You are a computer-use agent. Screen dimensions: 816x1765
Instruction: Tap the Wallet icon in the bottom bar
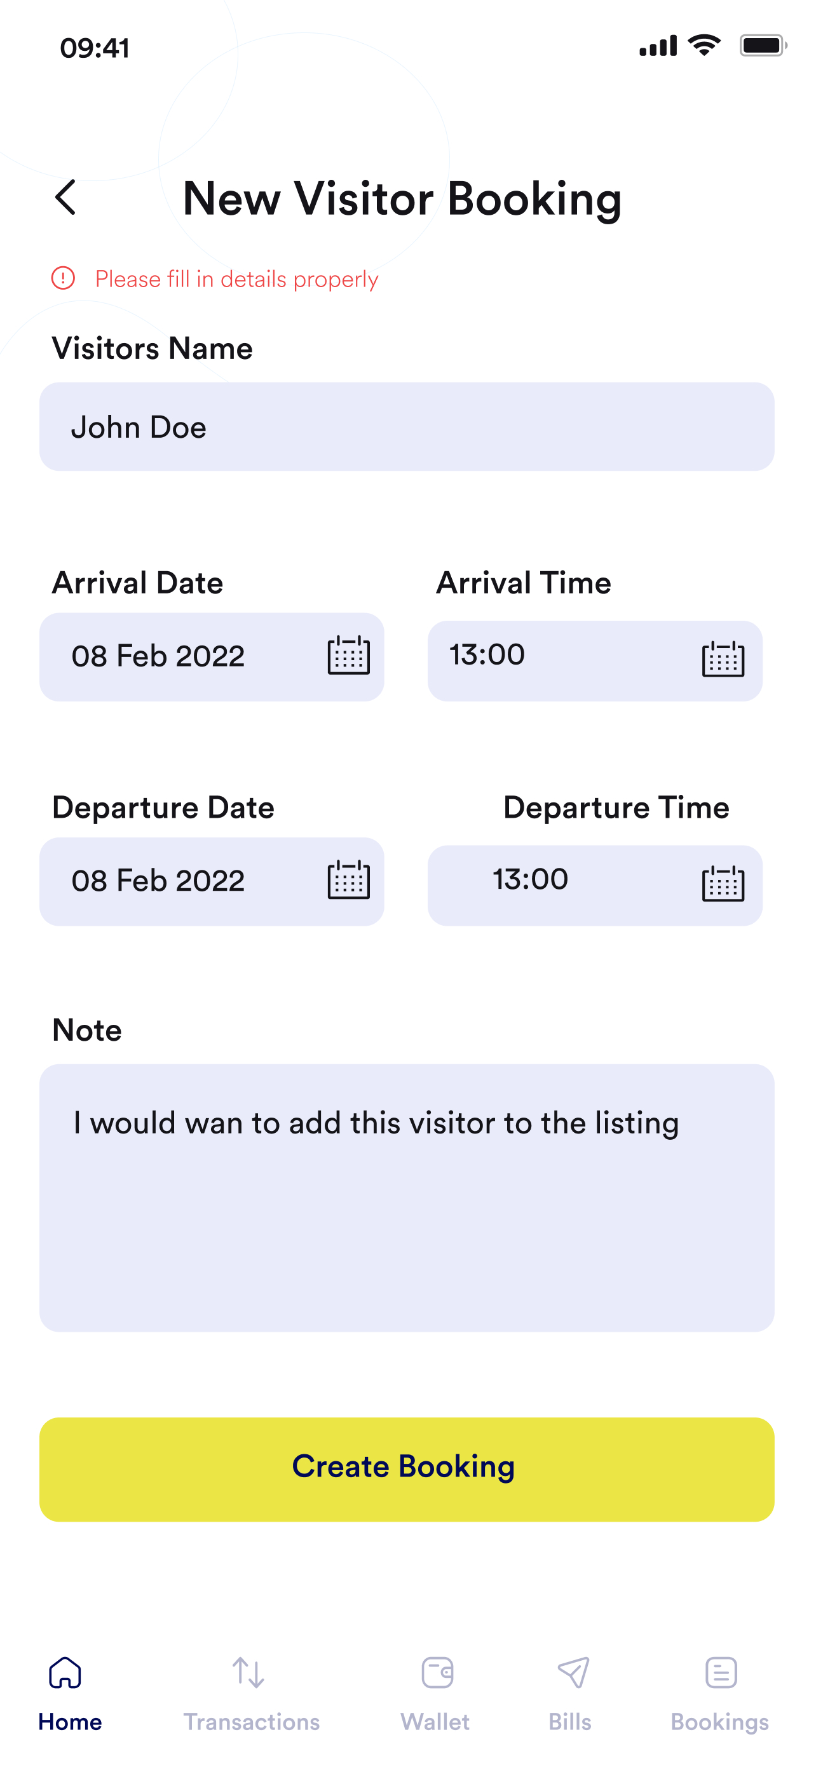(437, 1672)
